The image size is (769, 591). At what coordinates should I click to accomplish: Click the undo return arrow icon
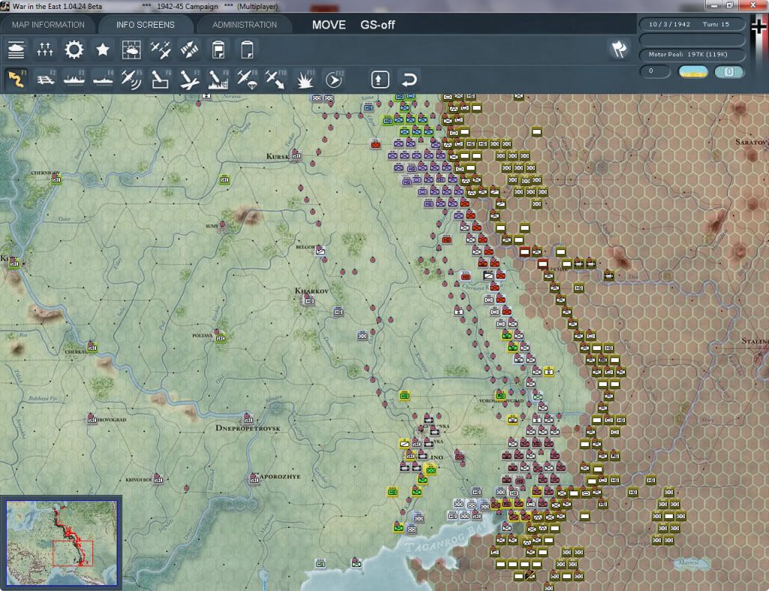click(x=409, y=80)
